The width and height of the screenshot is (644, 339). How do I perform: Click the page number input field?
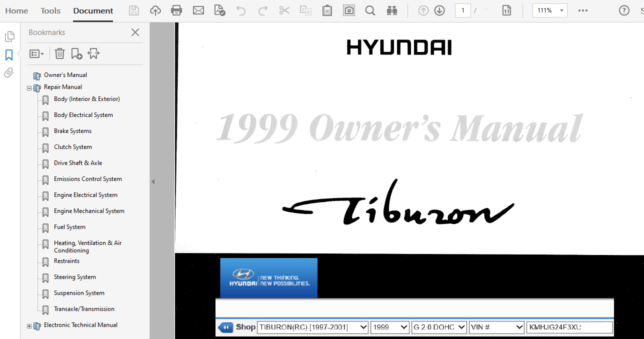tap(462, 10)
